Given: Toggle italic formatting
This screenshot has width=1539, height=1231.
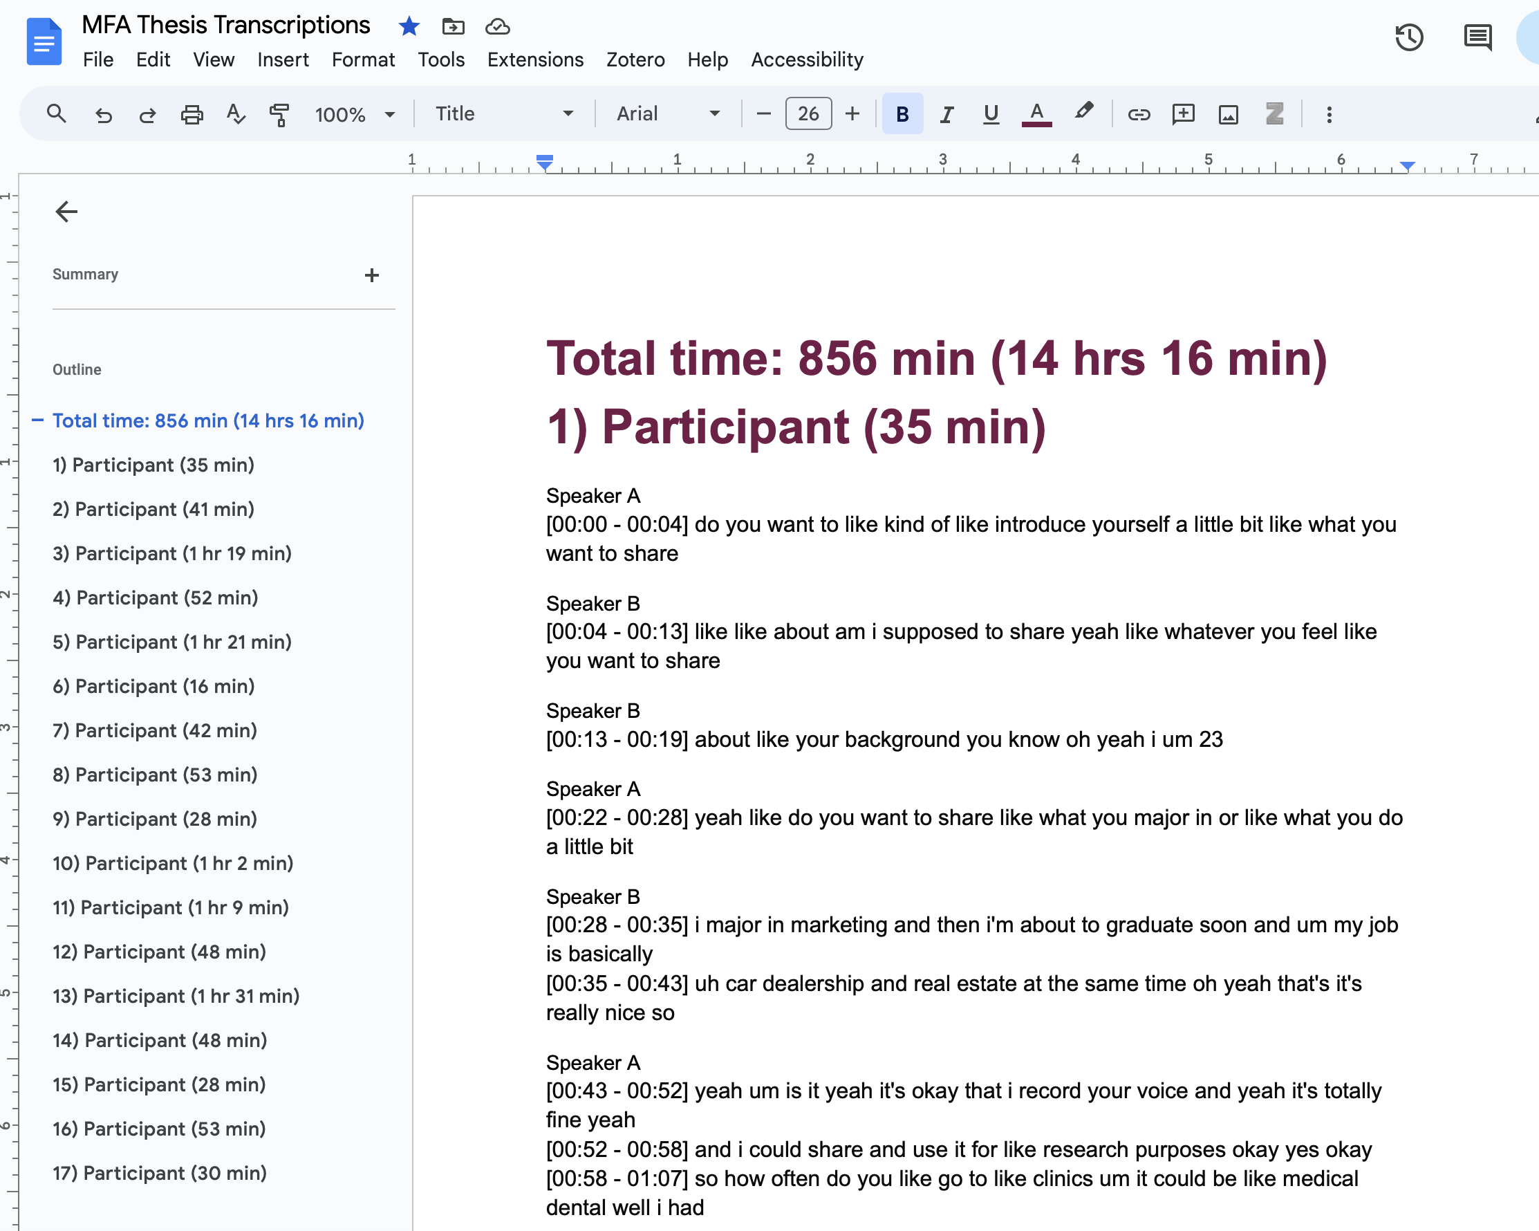Looking at the screenshot, I should pyautogui.click(x=946, y=114).
